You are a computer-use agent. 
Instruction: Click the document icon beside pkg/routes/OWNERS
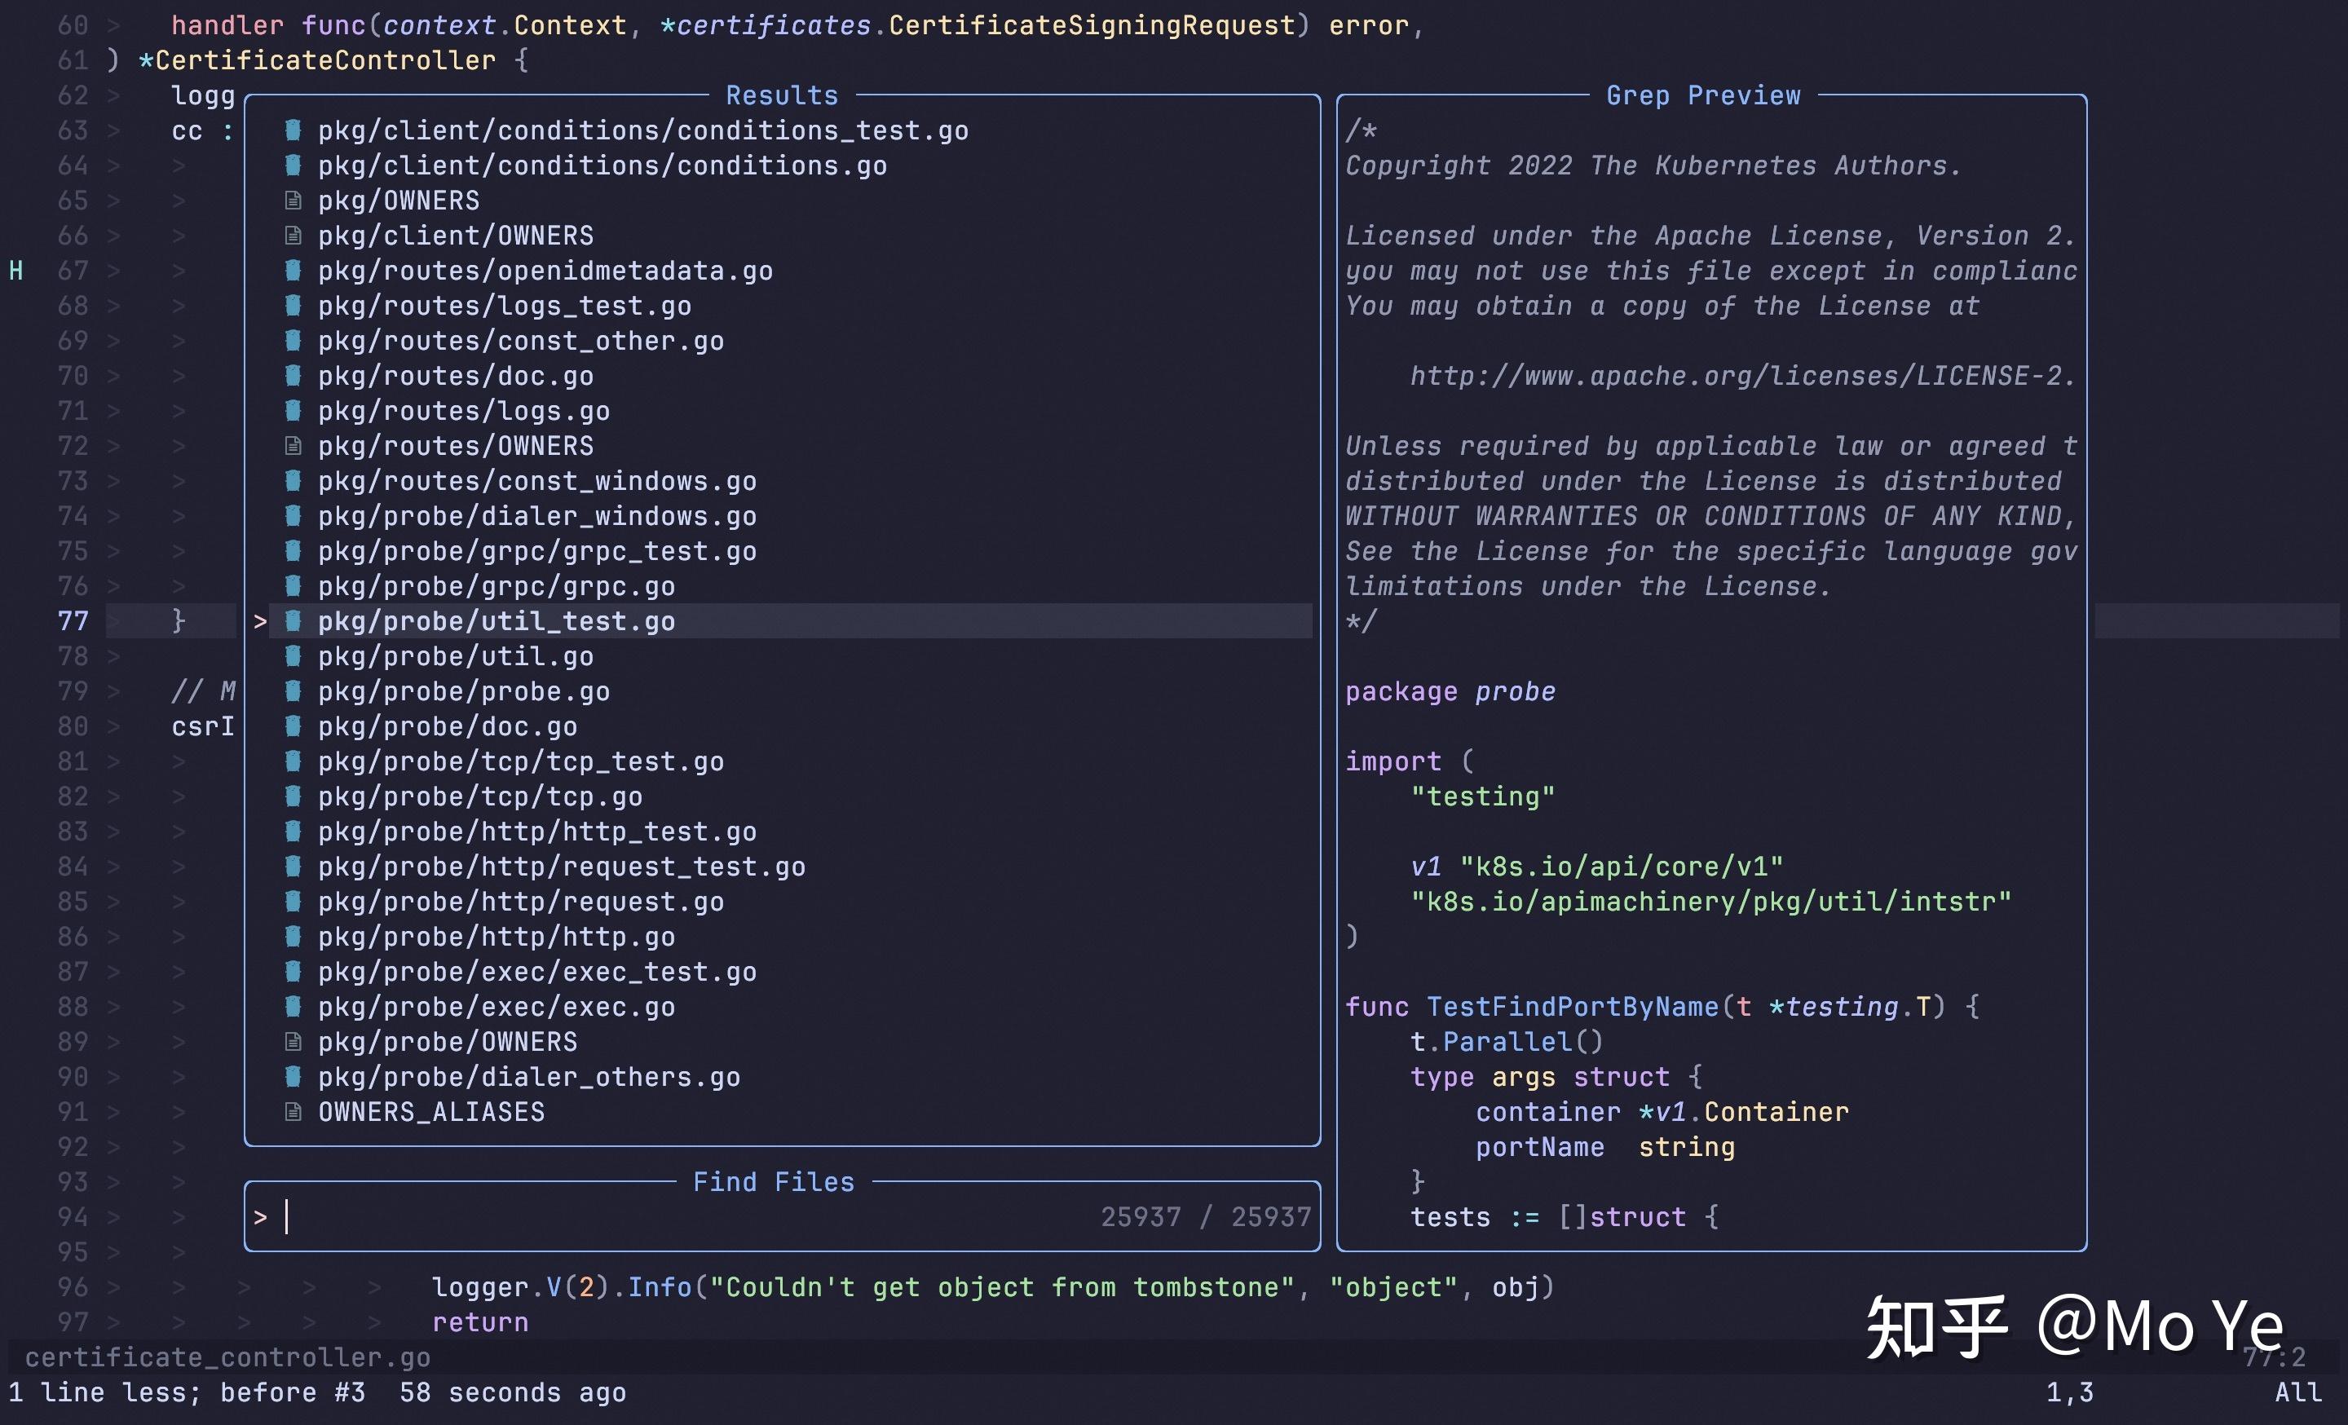tap(293, 445)
